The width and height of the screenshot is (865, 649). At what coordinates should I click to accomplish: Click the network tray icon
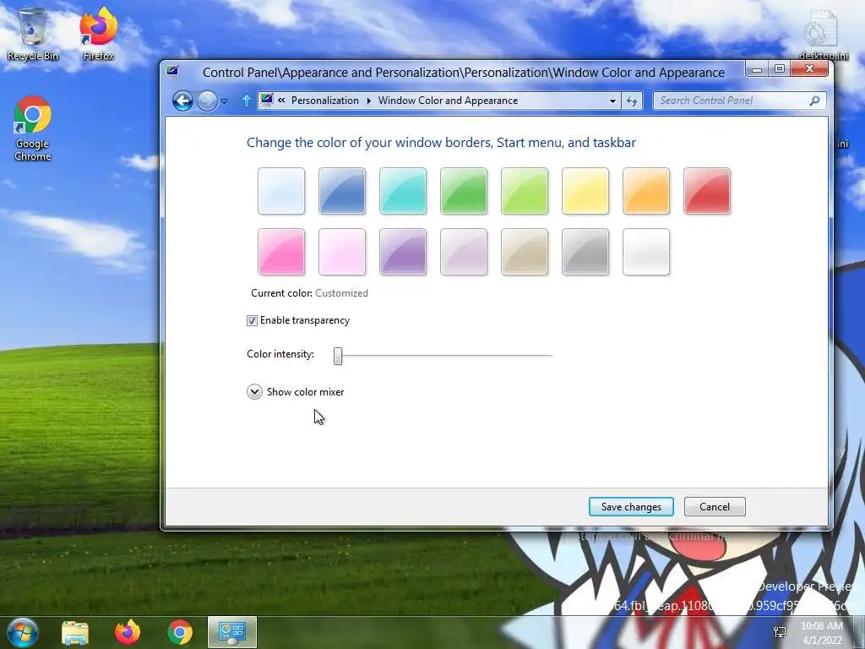780,632
